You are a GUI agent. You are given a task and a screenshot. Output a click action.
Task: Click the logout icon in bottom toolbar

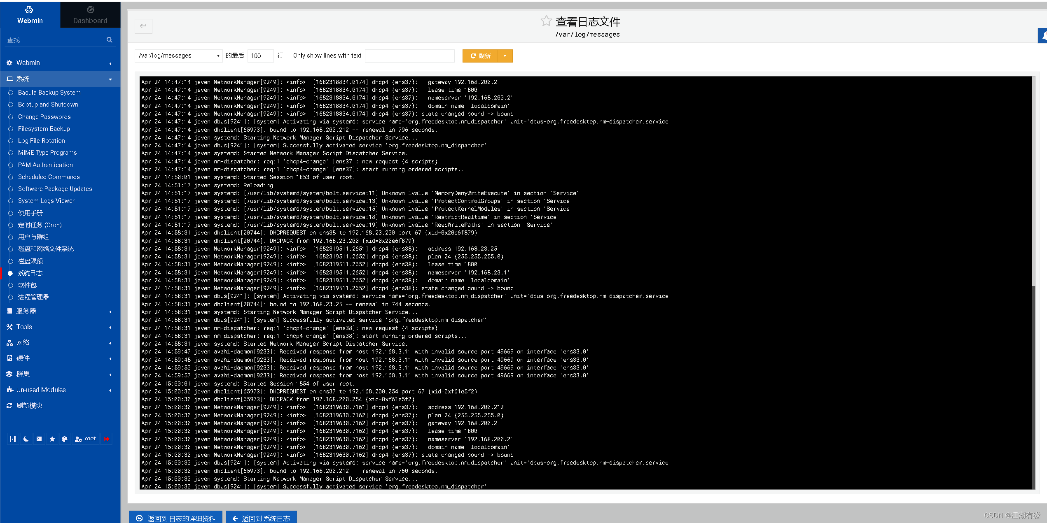pyautogui.click(x=108, y=438)
